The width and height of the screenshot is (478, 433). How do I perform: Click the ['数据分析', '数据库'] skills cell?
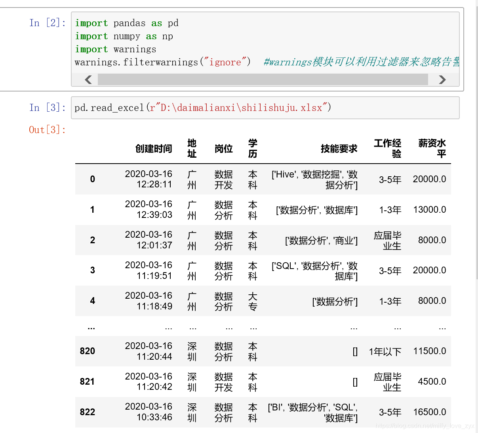tap(317, 210)
